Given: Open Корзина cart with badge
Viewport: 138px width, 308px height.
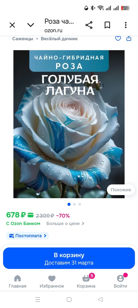Looking at the screenshot, I should pyautogui.click(x=86, y=282).
